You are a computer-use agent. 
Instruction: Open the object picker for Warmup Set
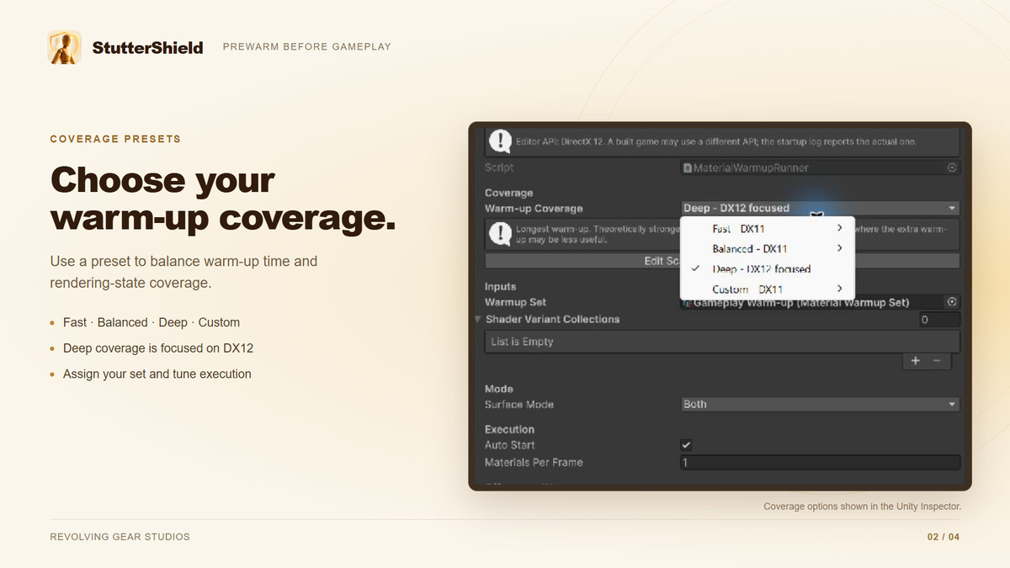pyautogui.click(x=952, y=302)
